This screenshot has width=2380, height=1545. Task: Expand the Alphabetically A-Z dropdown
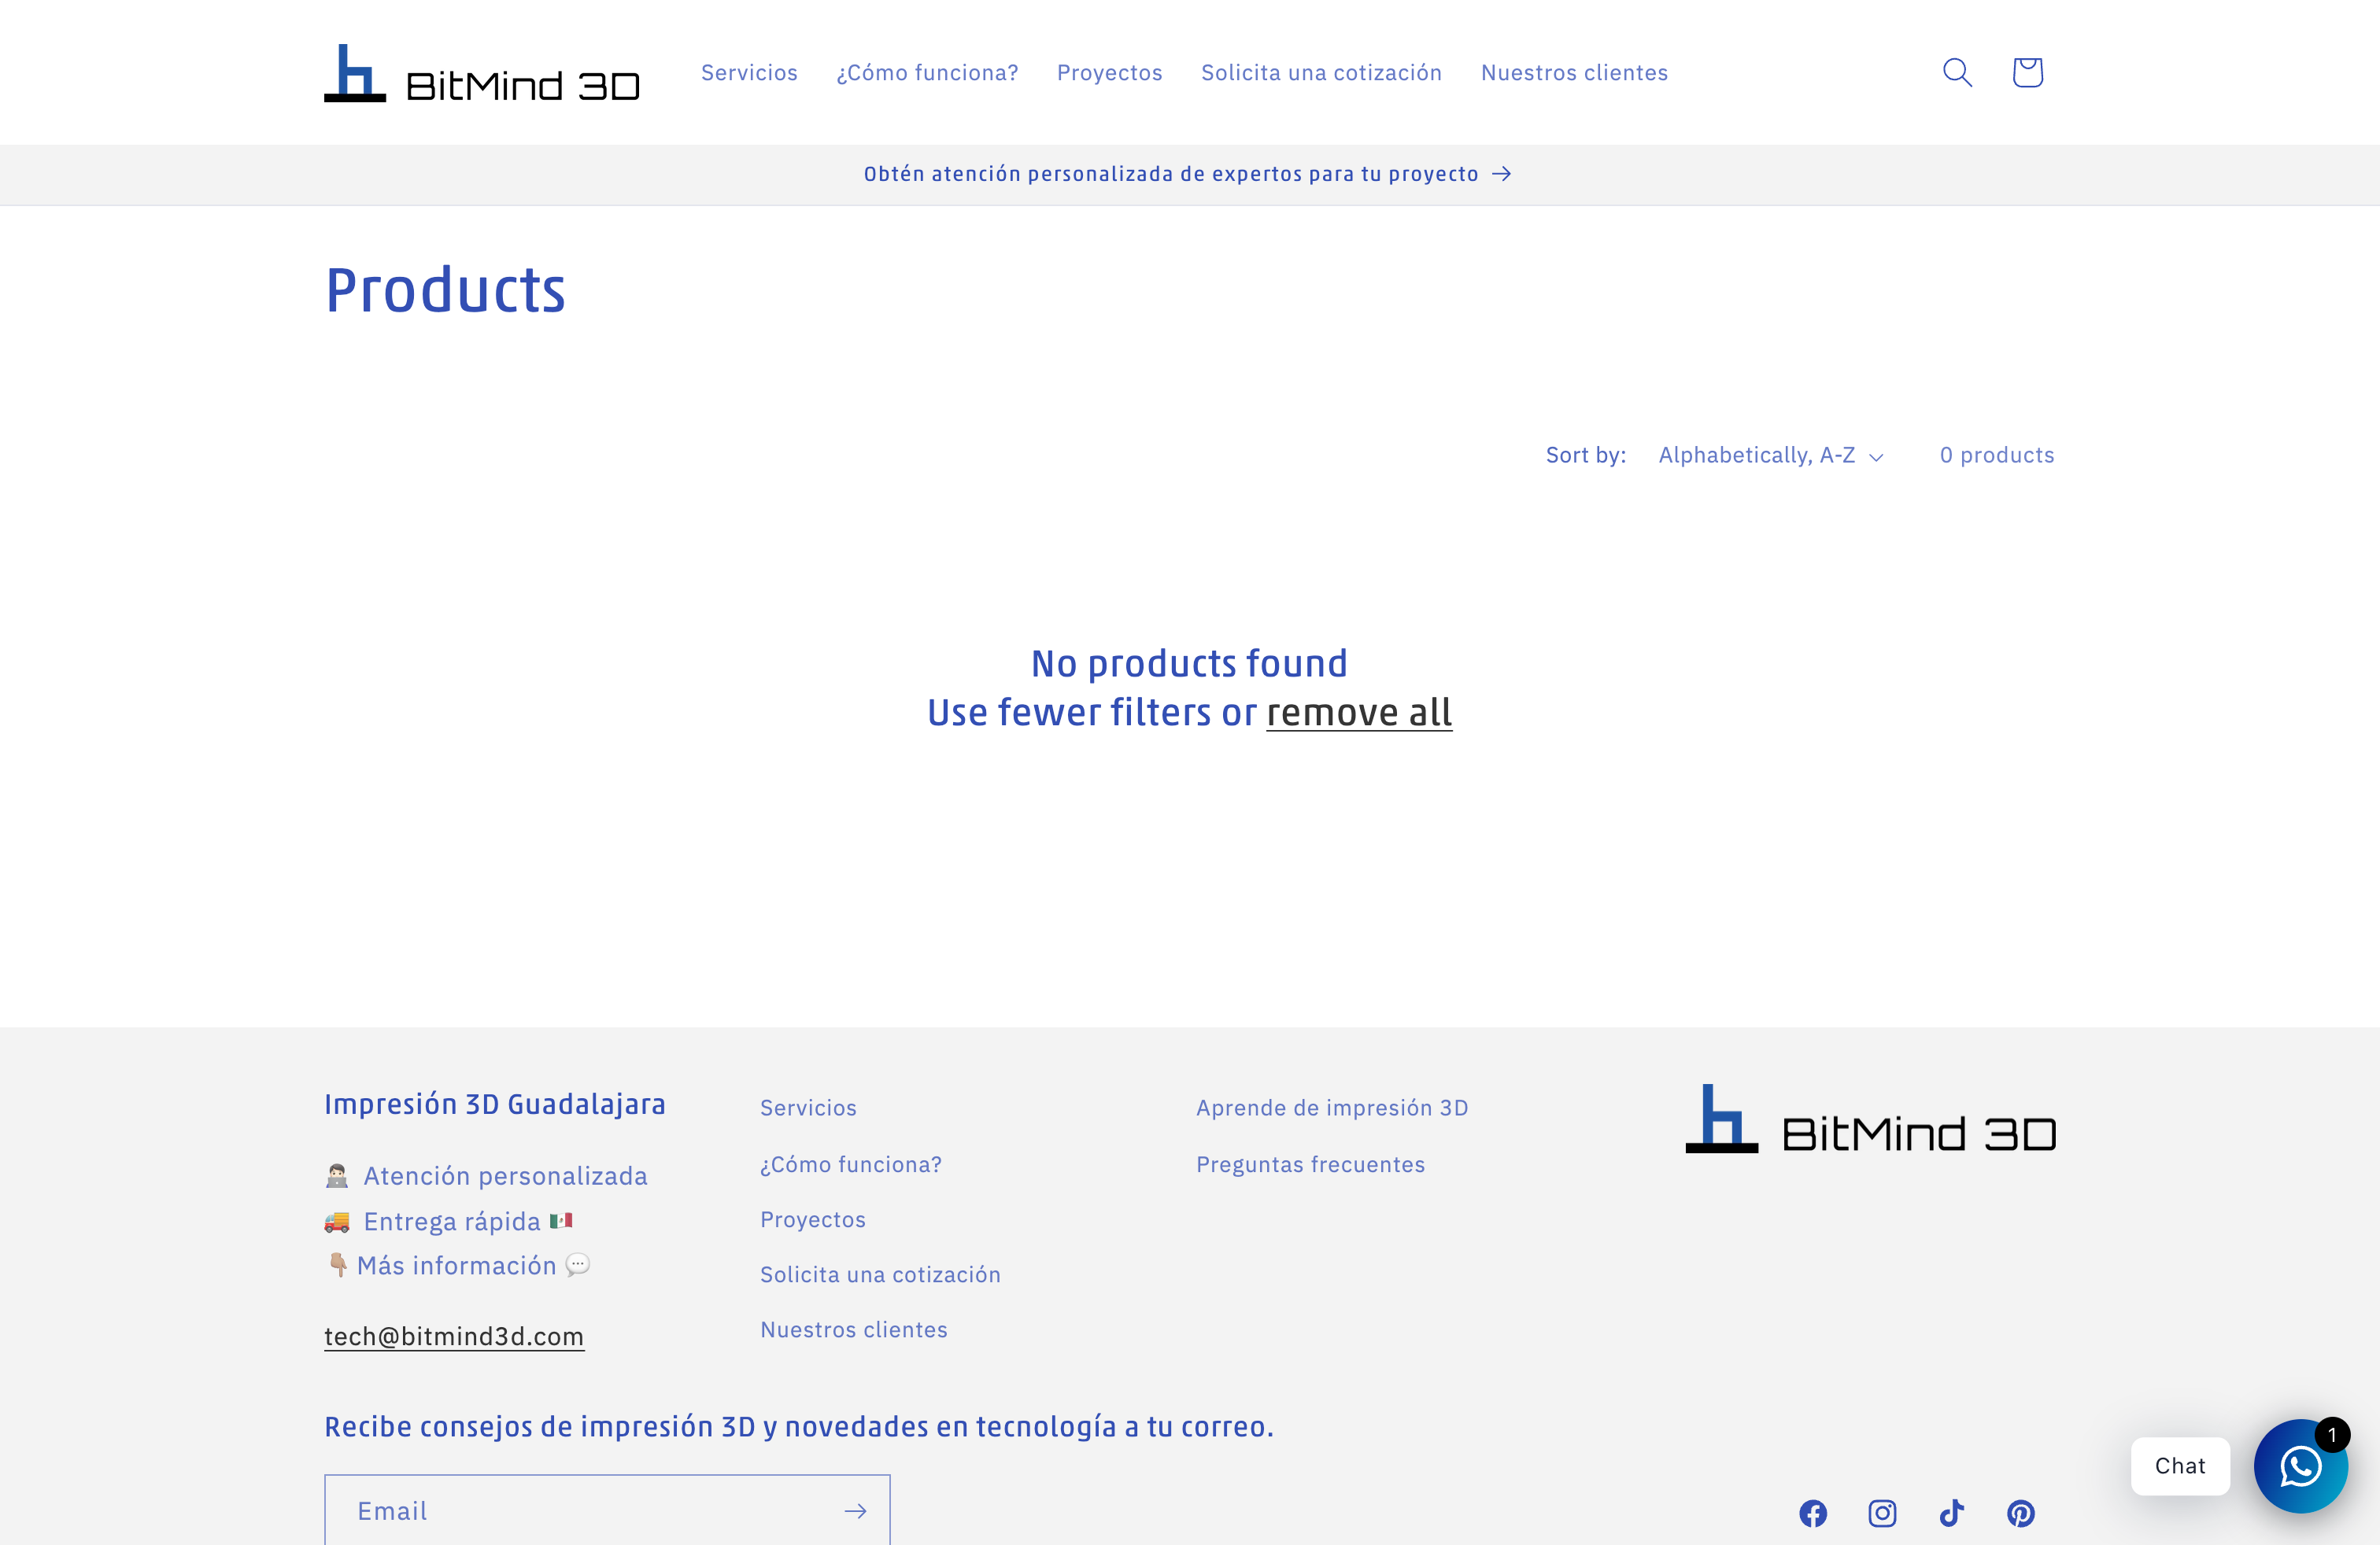coord(1769,456)
